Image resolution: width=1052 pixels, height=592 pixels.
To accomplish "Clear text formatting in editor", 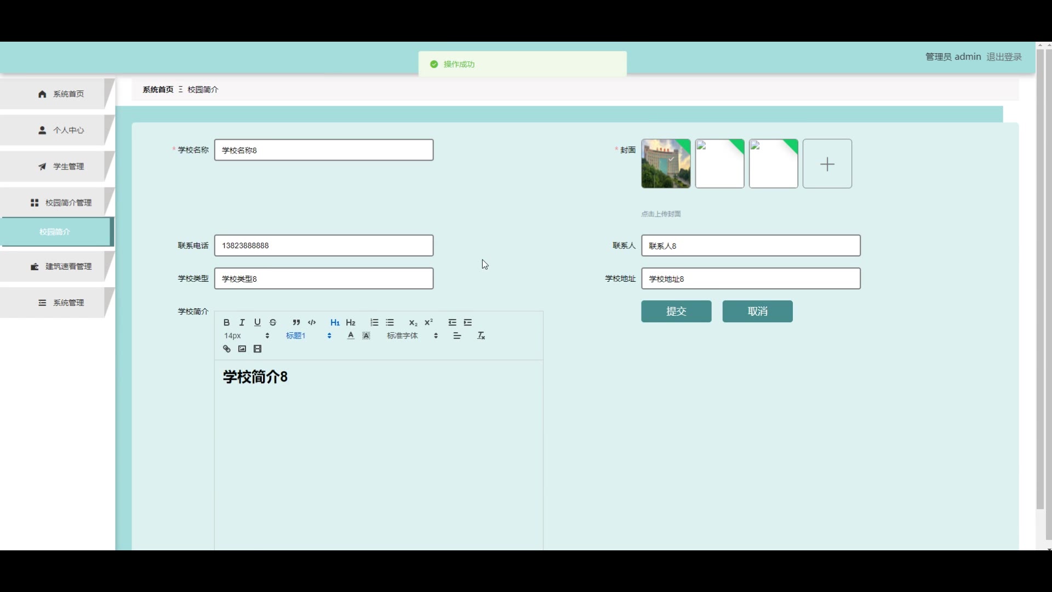I will 481,335.
